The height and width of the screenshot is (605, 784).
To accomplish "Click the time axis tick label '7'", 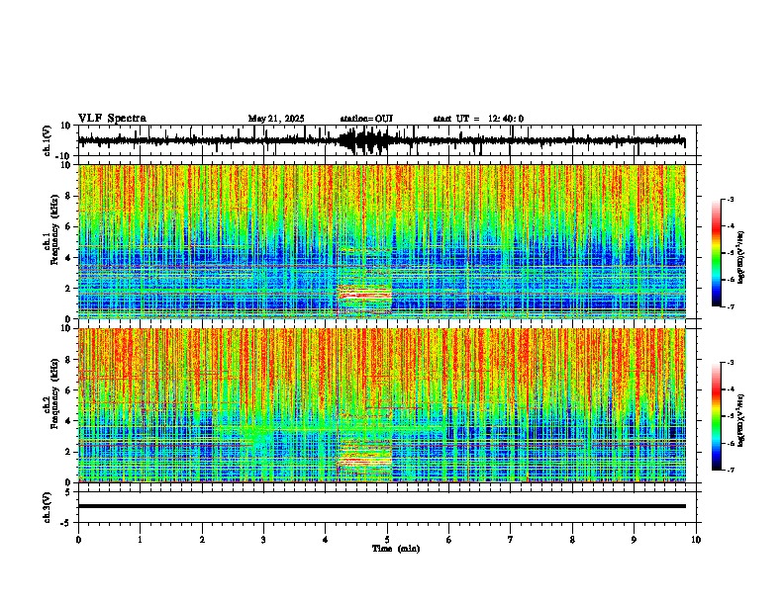I will click(511, 540).
